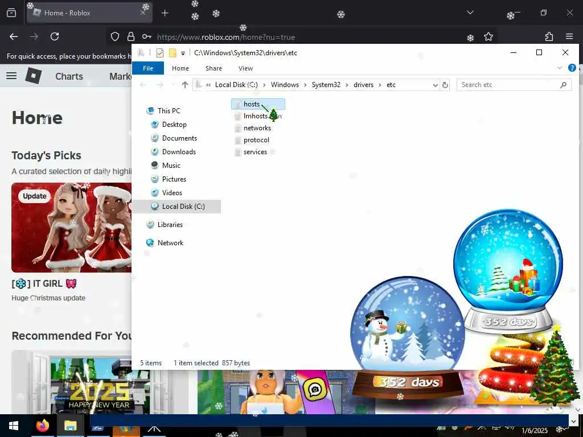Open Firefox application hamburger menu

(569, 36)
